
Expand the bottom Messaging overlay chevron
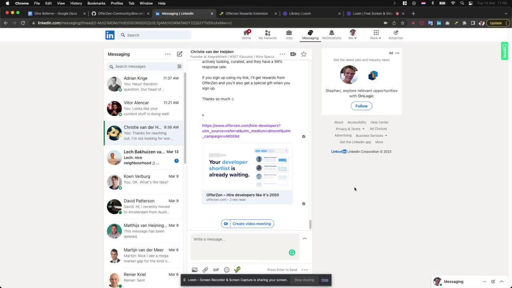click(502, 282)
